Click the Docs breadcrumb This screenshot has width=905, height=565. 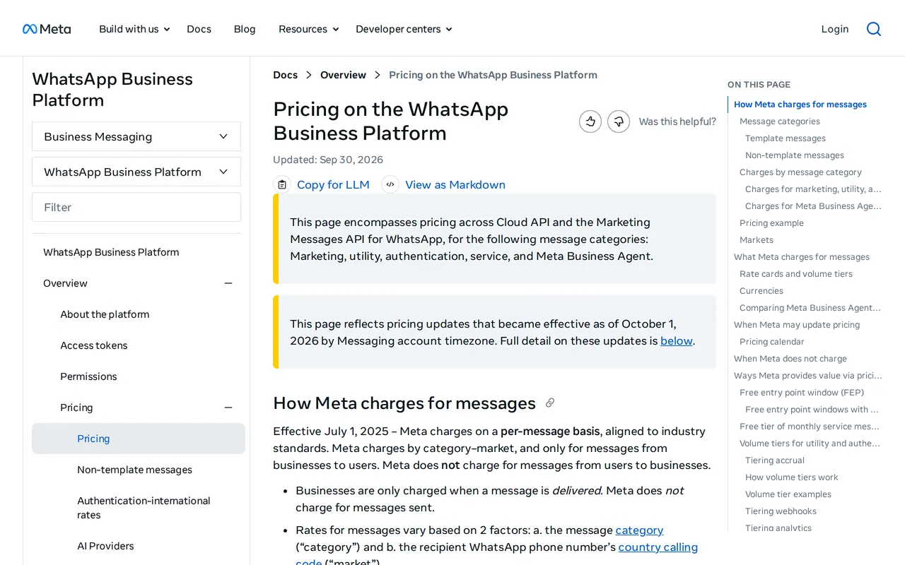[x=286, y=75]
